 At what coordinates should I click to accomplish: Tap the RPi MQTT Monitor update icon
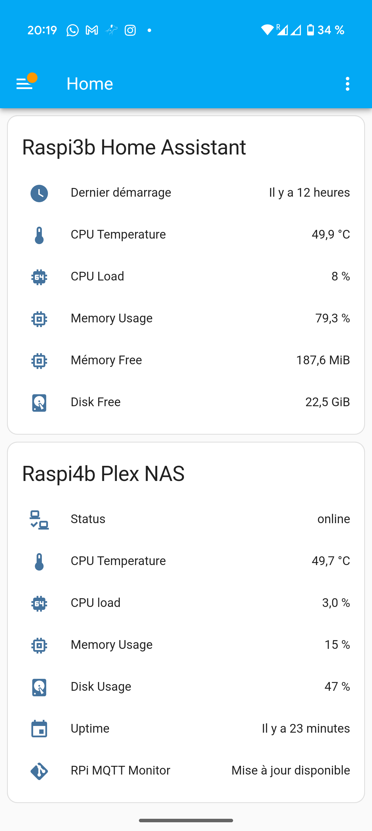coord(39,771)
